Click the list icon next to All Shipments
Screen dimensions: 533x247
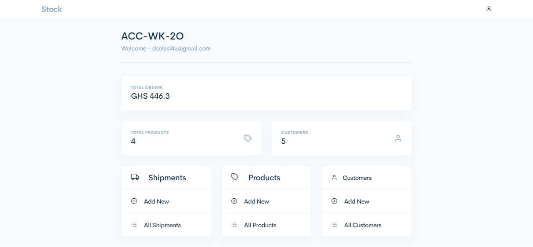pos(134,225)
